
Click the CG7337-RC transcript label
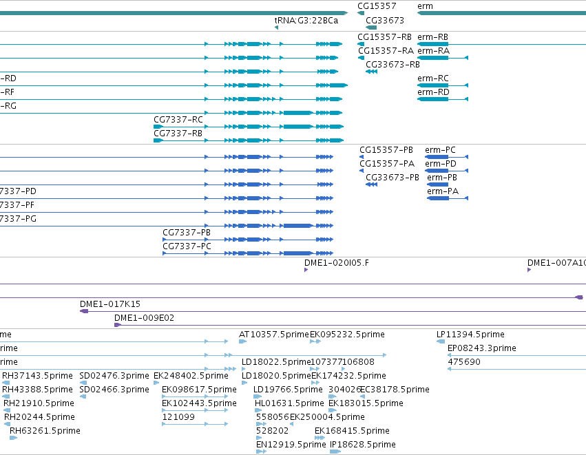(x=178, y=120)
